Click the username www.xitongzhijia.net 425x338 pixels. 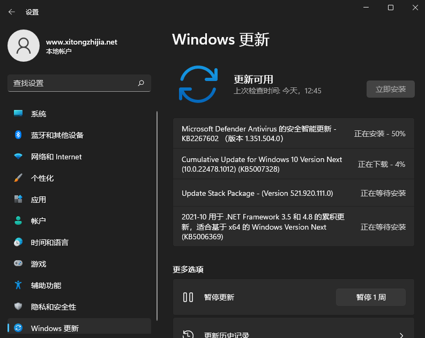tap(81, 42)
